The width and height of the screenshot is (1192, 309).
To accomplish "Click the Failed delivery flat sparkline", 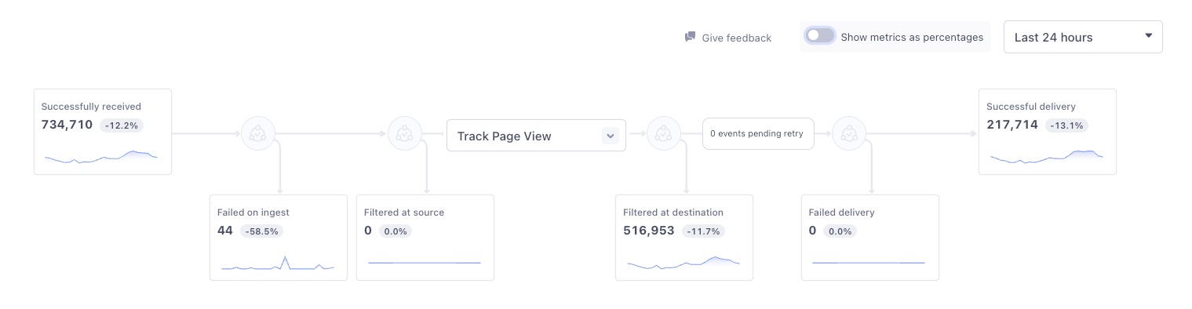I will (x=869, y=263).
